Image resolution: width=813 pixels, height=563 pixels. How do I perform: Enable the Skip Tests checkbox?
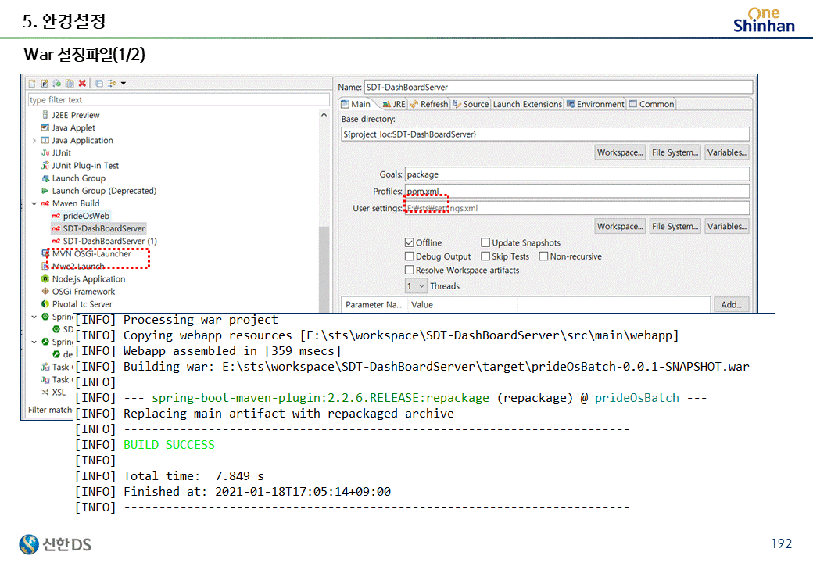(485, 256)
